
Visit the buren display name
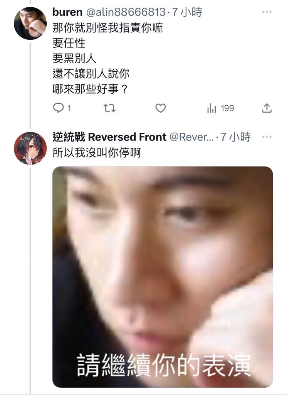pyautogui.click(x=67, y=12)
